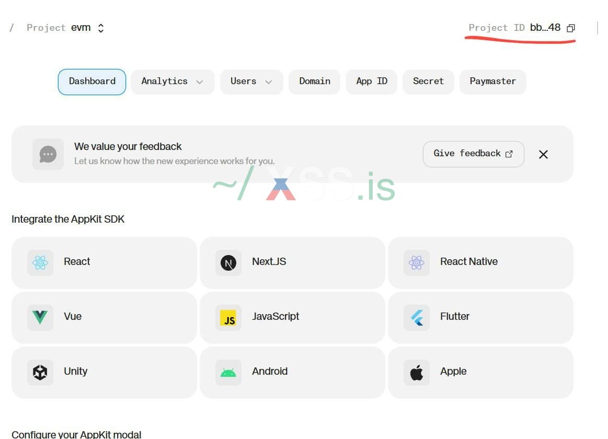Click the Give feedback button
Viewport: 608px width, 439px height.
tap(473, 154)
